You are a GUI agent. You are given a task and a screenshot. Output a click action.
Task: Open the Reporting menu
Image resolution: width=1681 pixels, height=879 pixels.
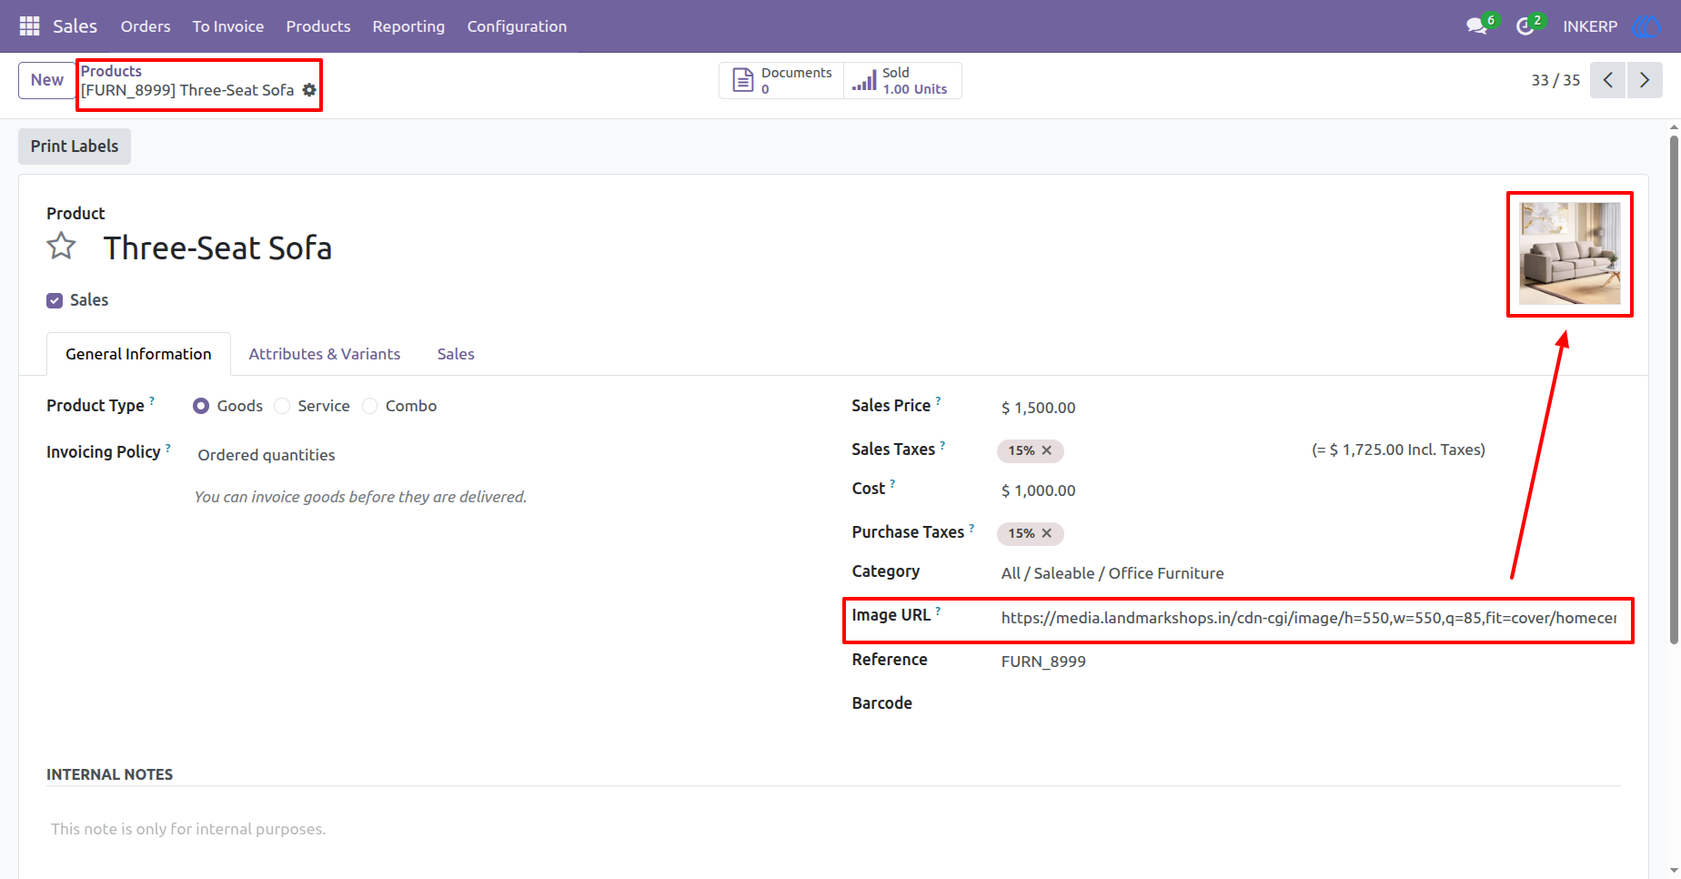click(408, 26)
